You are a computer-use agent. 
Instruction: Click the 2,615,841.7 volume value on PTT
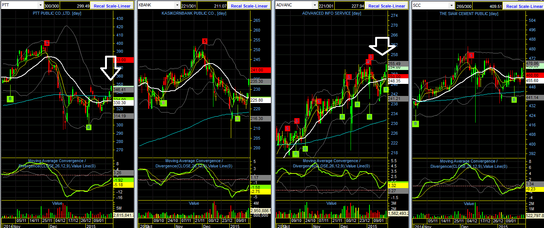tap(124, 215)
